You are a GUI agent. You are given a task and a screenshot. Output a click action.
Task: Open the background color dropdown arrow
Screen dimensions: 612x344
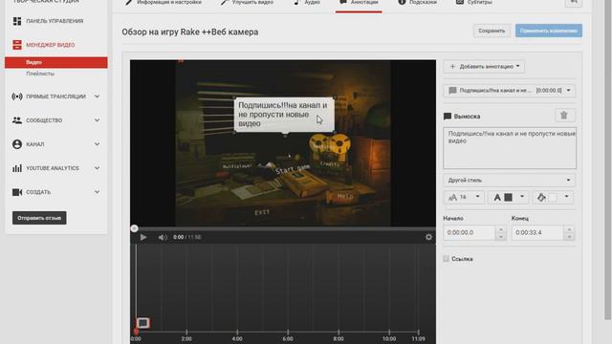click(566, 197)
